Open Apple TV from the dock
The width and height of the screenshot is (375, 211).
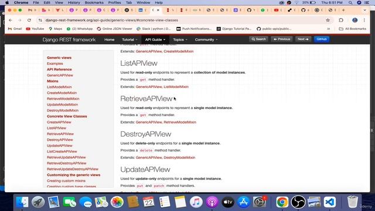228,202
